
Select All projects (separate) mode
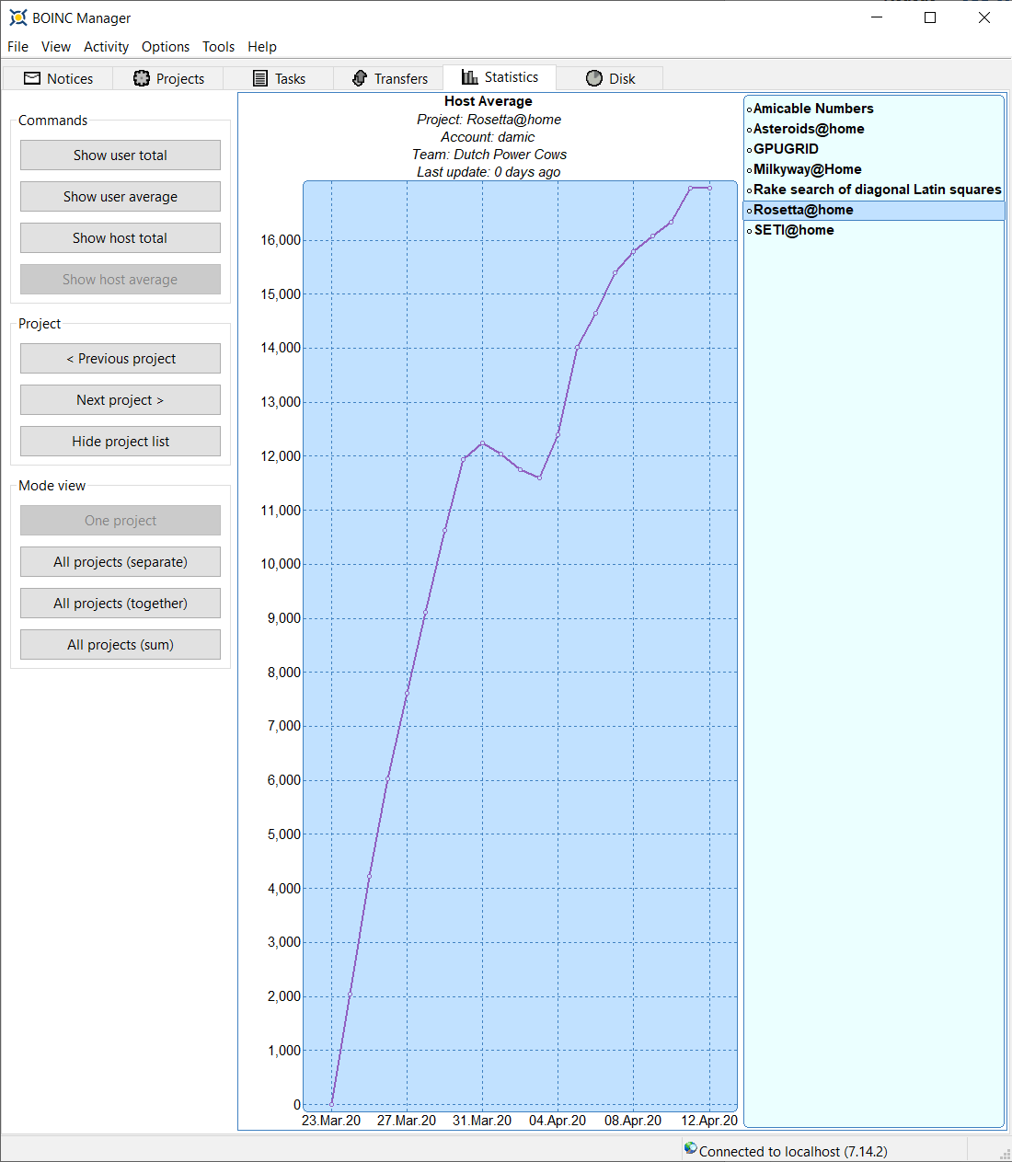coord(121,562)
